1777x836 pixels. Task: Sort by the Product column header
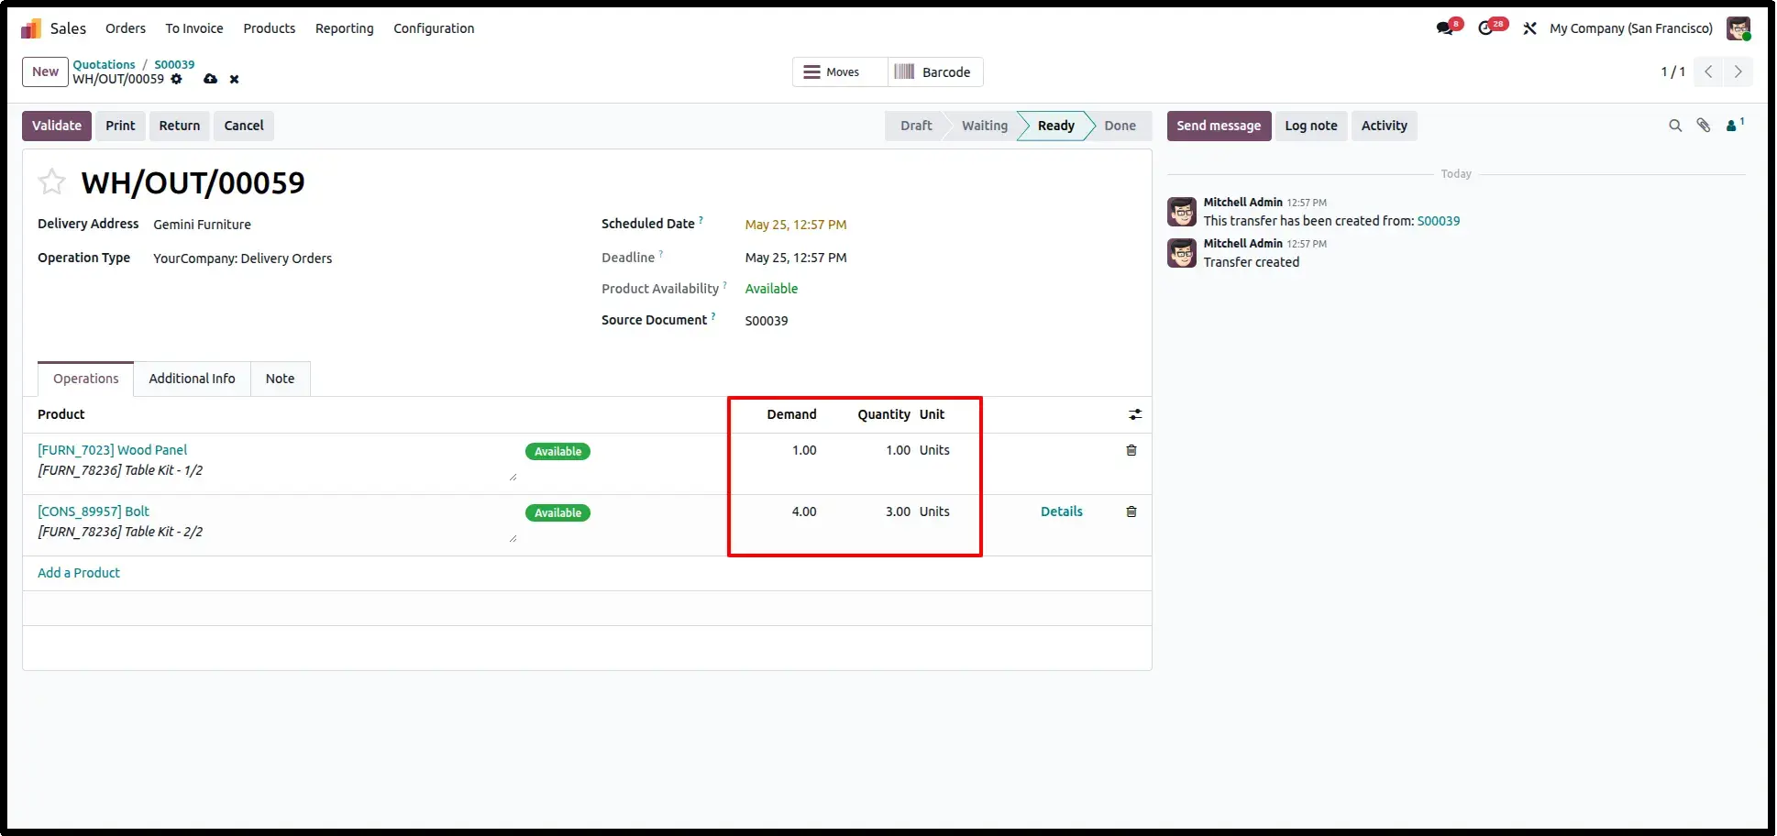pos(61,414)
